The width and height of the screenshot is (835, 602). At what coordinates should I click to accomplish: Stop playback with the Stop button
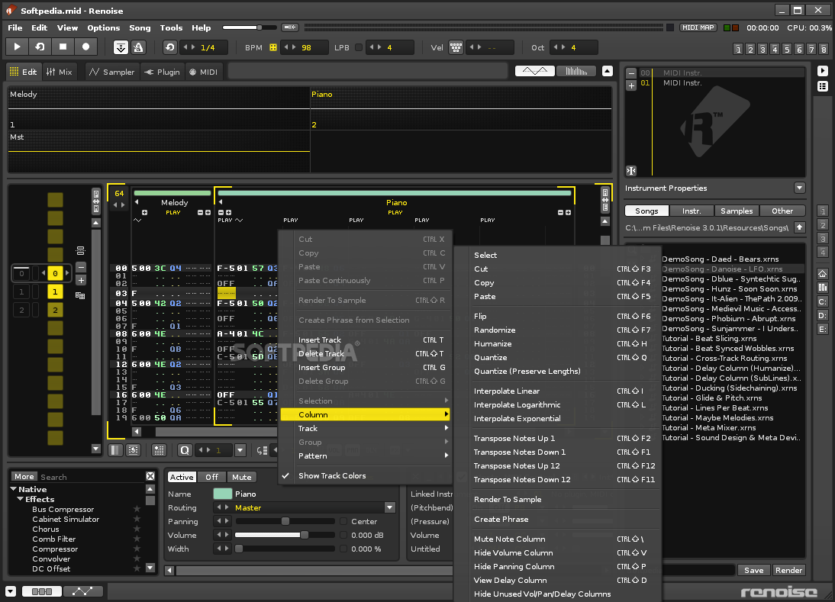(63, 47)
